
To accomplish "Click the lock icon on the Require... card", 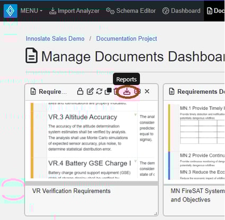I will click(80, 91).
